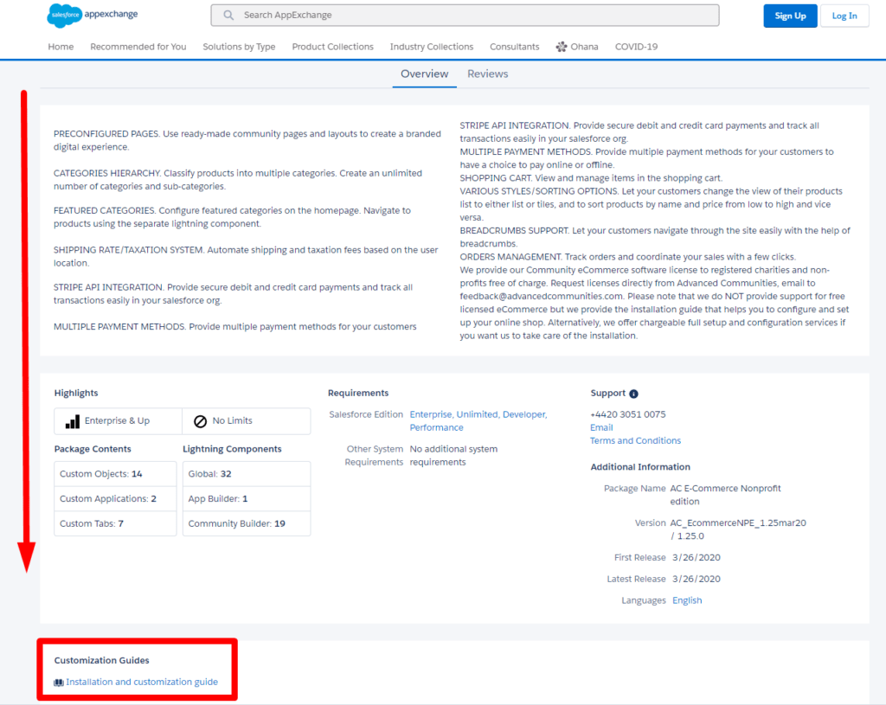Click the Terms and Conditions link
The width and height of the screenshot is (886, 705).
click(635, 440)
